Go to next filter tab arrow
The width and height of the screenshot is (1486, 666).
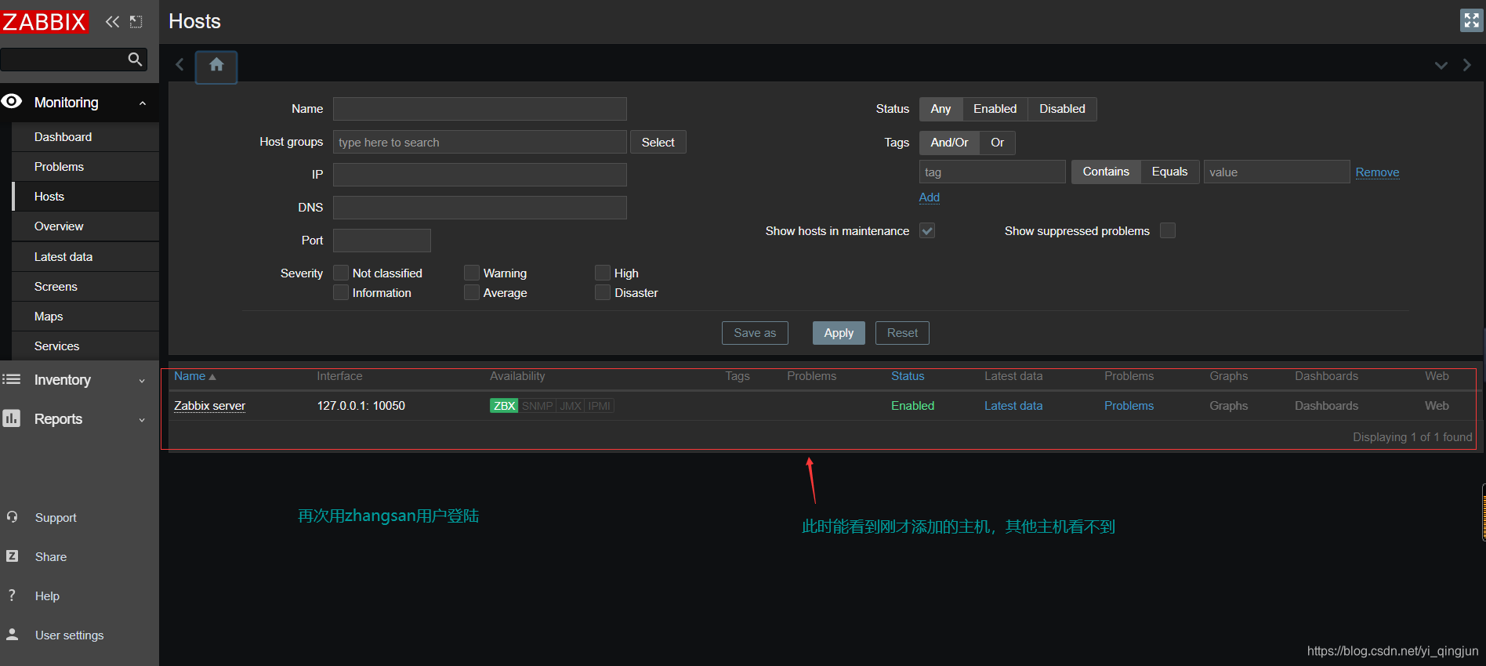[x=1466, y=65]
